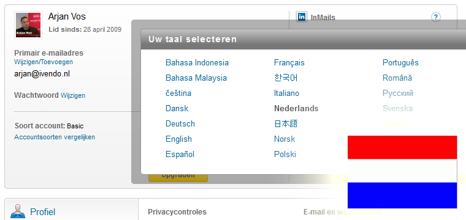Click the Dutch flag image
Screen dimensions: 466x220
[x=402, y=172]
